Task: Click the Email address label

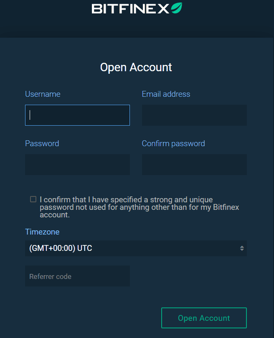Action: (166, 94)
